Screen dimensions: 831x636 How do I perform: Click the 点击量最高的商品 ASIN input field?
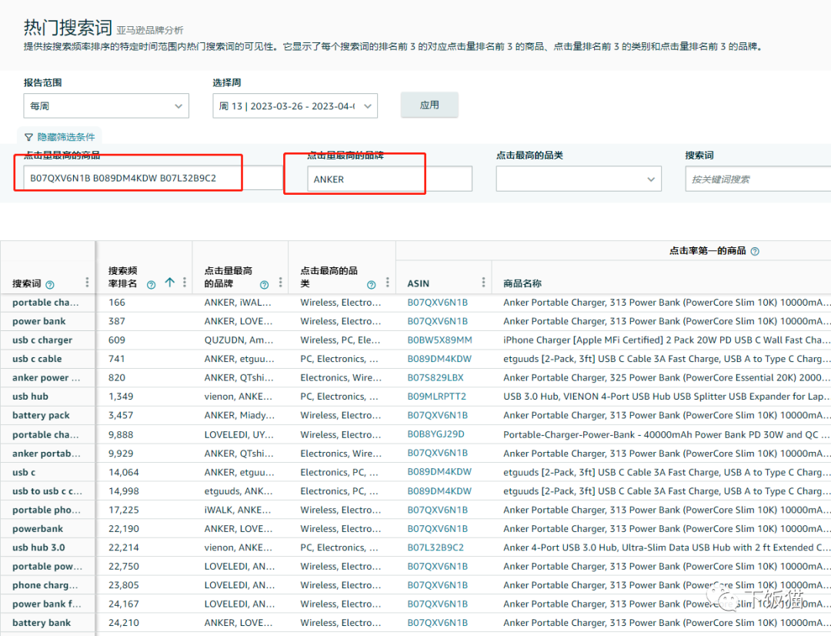[x=153, y=178]
